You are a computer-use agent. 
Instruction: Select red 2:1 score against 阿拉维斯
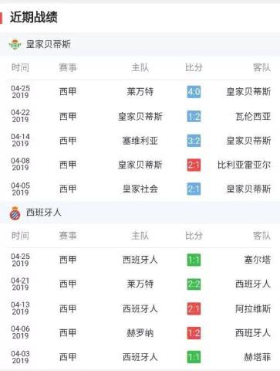click(194, 308)
